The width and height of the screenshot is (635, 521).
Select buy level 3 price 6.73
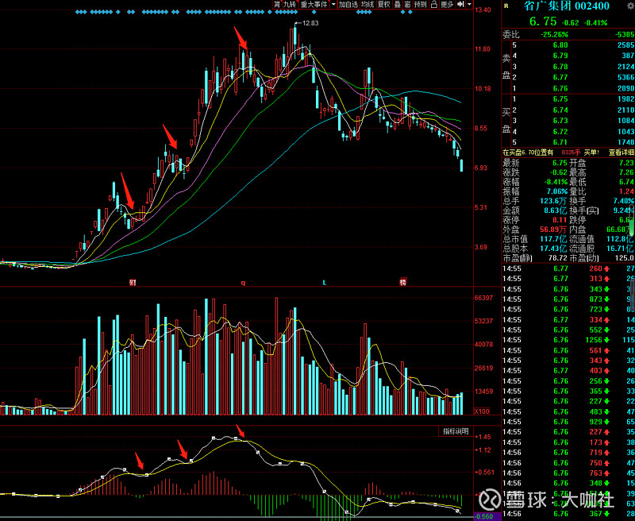[x=560, y=121]
